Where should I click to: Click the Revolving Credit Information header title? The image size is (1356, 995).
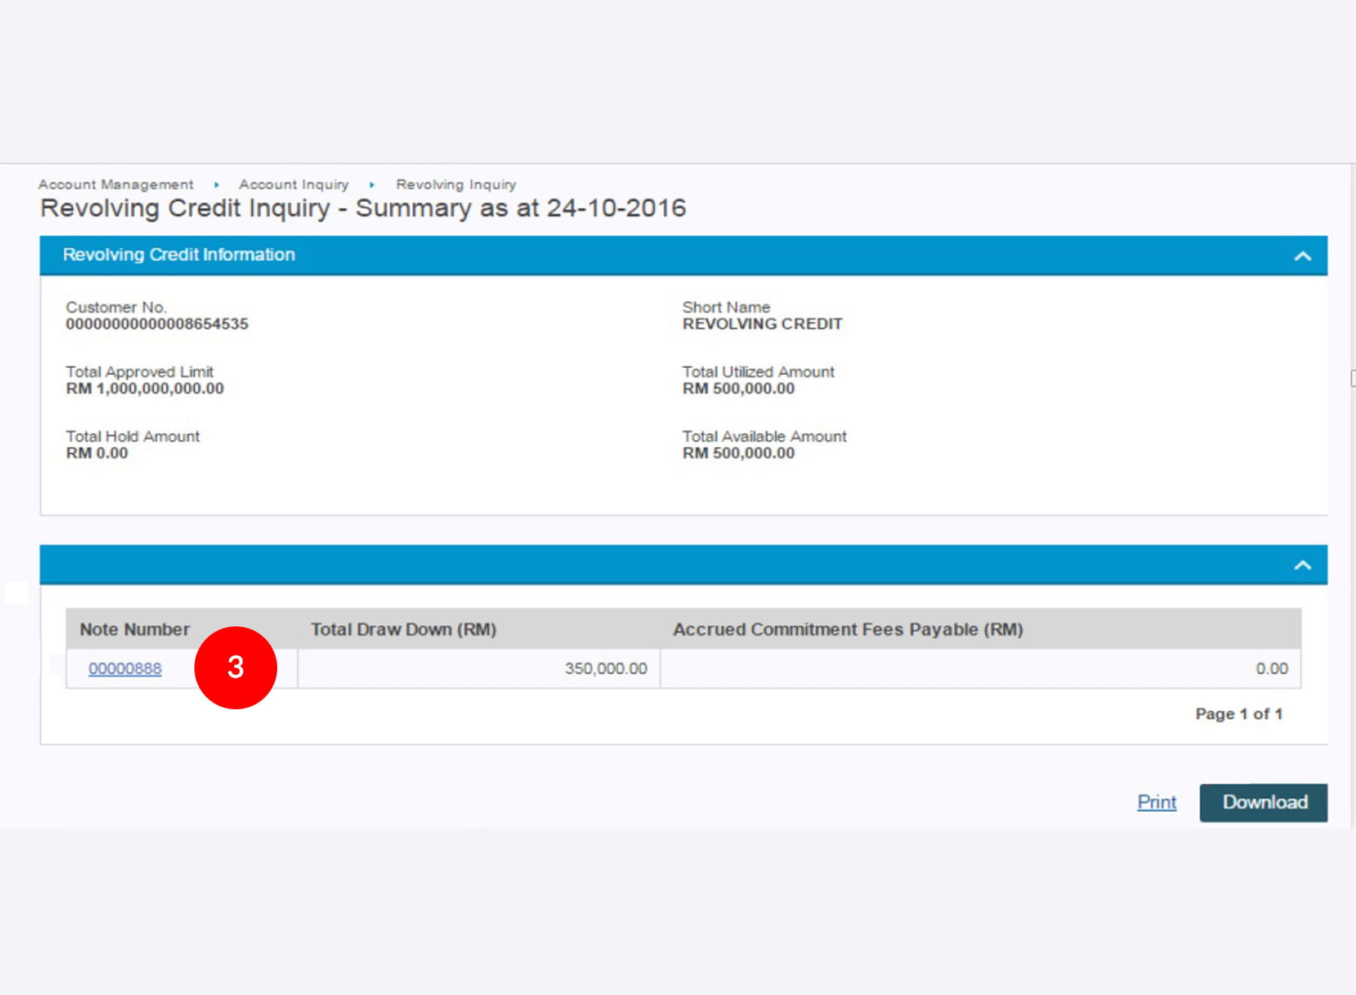coord(179,255)
